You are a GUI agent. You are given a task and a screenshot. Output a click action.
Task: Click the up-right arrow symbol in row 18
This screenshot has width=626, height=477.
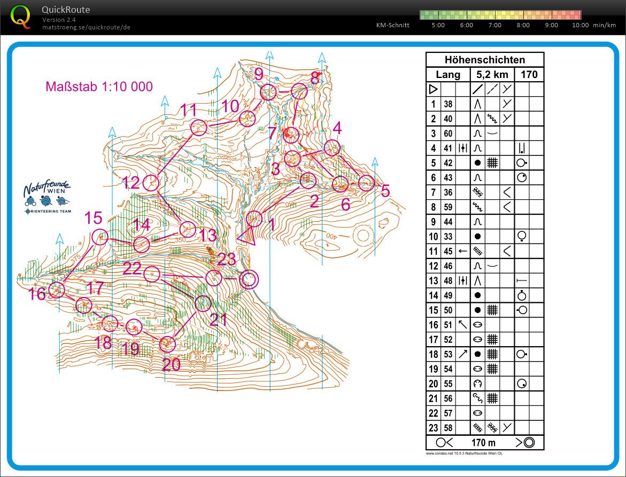(463, 354)
